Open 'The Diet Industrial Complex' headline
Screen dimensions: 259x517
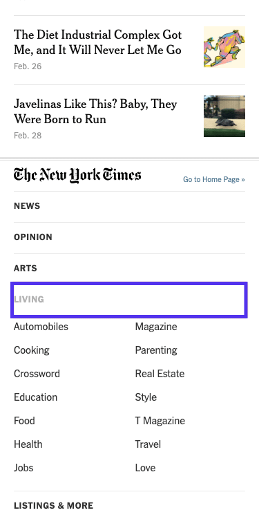click(98, 42)
